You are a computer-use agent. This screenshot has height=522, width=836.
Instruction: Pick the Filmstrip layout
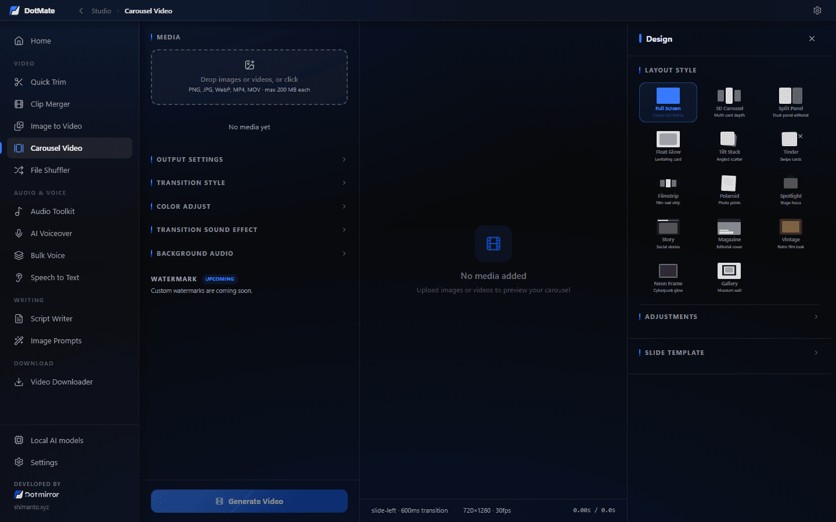tap(668, 190)
